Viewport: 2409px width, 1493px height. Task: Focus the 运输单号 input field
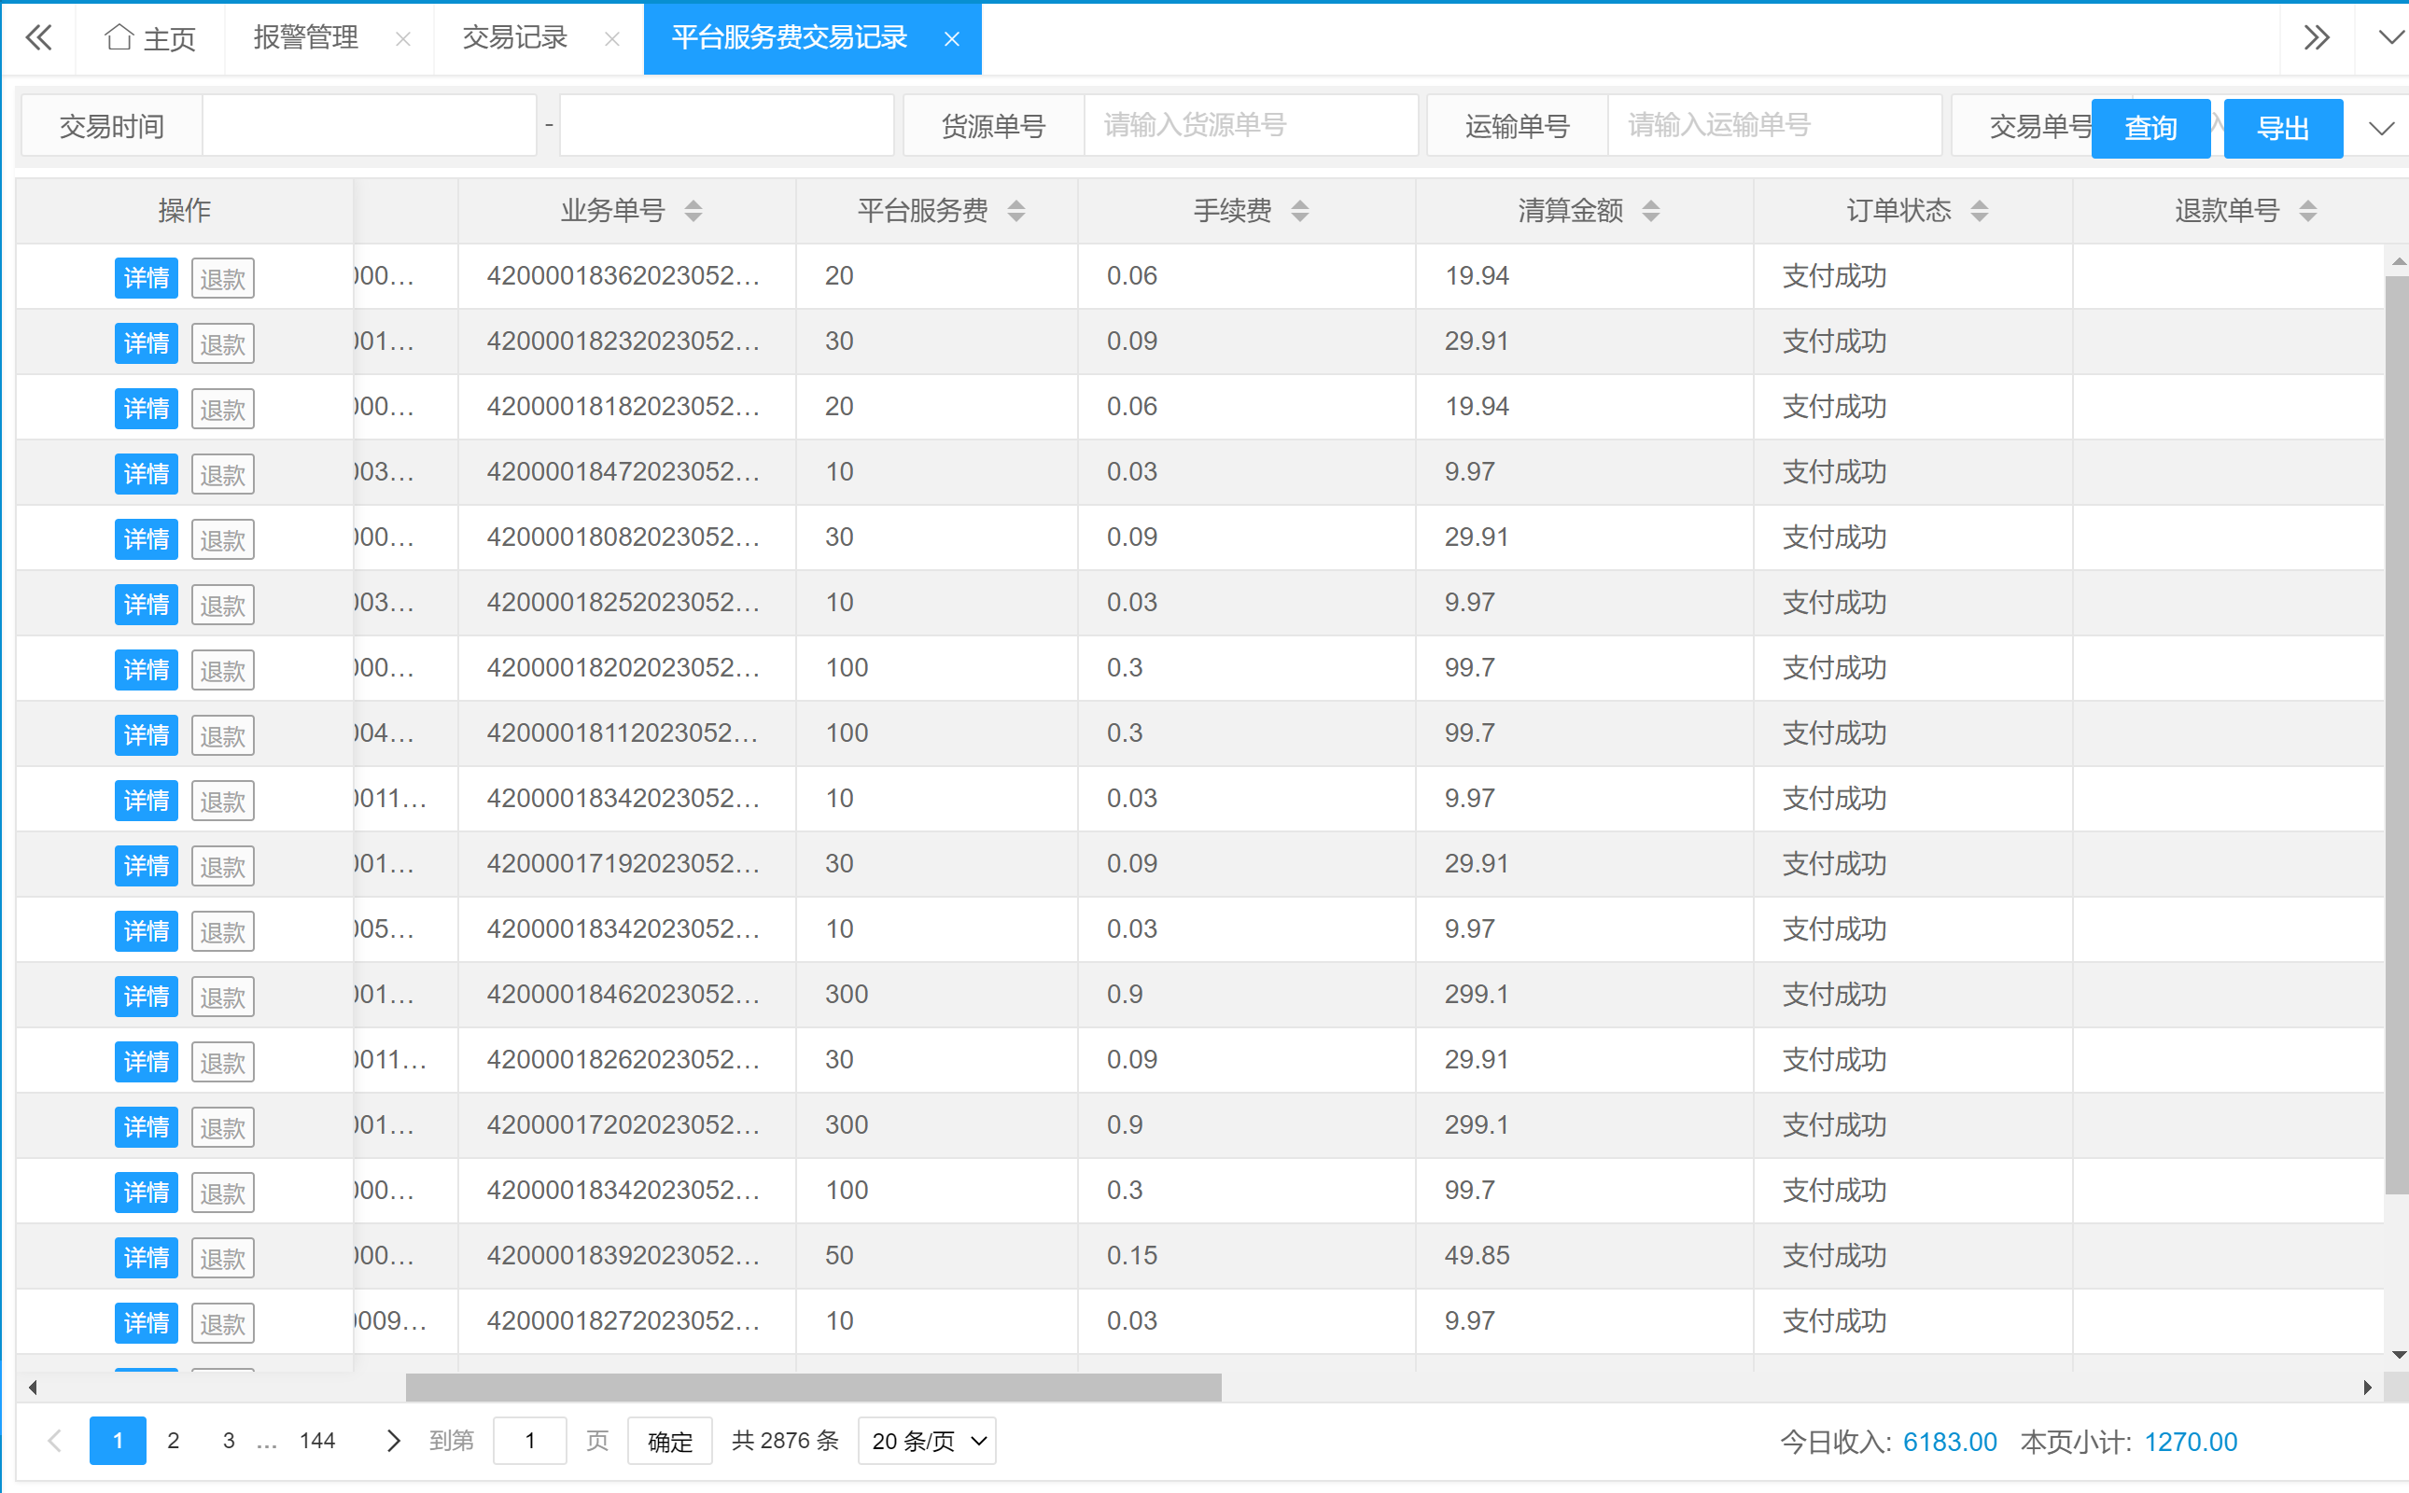[1774, 125]
